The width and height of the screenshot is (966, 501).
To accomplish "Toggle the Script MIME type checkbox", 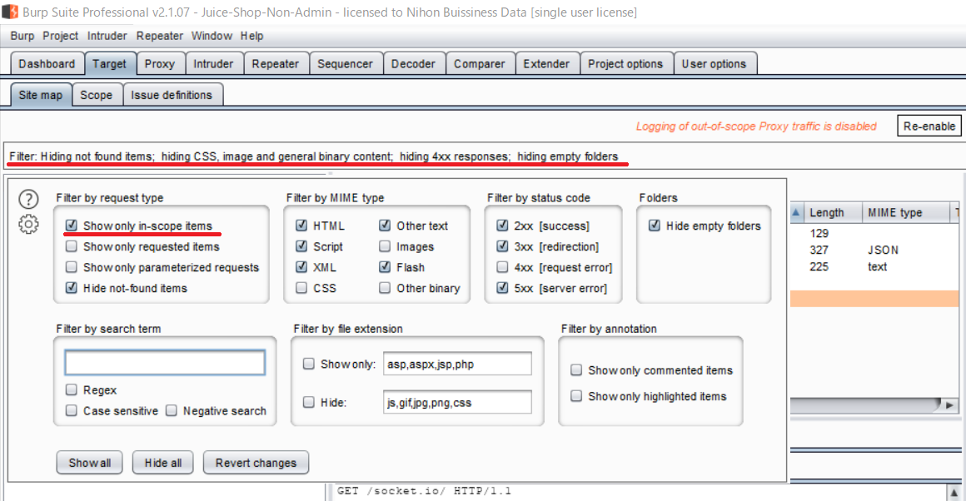I will (x=301, y=247).
